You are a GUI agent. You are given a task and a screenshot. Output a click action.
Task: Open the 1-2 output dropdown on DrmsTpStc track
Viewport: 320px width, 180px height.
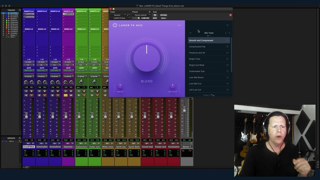pyautogui.click(x=42, y=65)
